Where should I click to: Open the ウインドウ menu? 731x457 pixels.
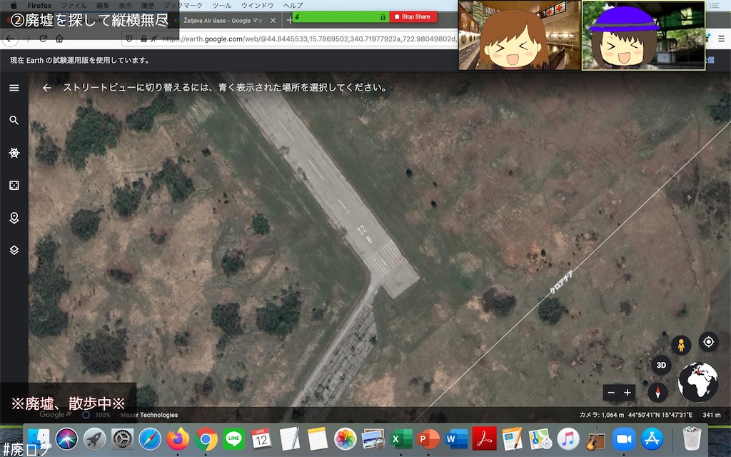coord(257,6)
